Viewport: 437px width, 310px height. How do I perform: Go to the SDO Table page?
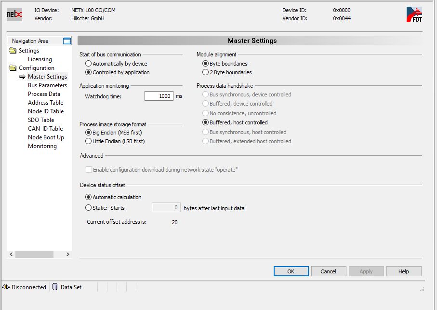click(x=41, y=120)
